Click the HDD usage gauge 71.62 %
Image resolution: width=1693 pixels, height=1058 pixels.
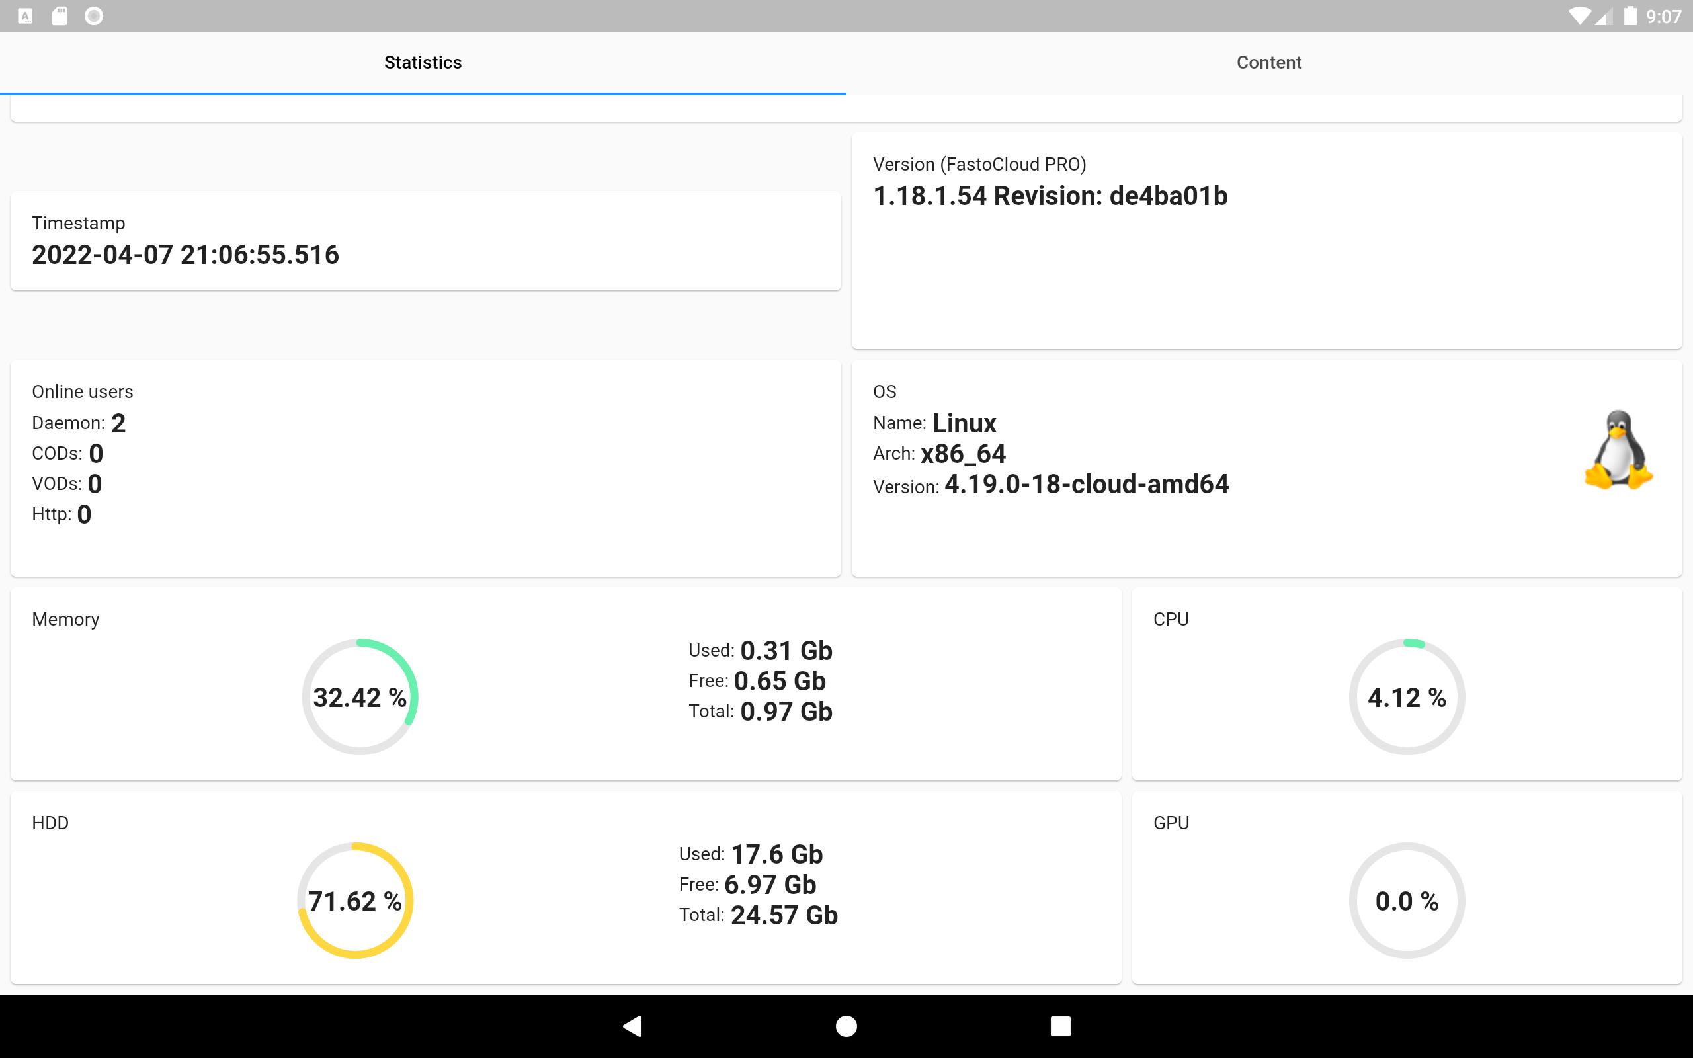coord(355,901)
